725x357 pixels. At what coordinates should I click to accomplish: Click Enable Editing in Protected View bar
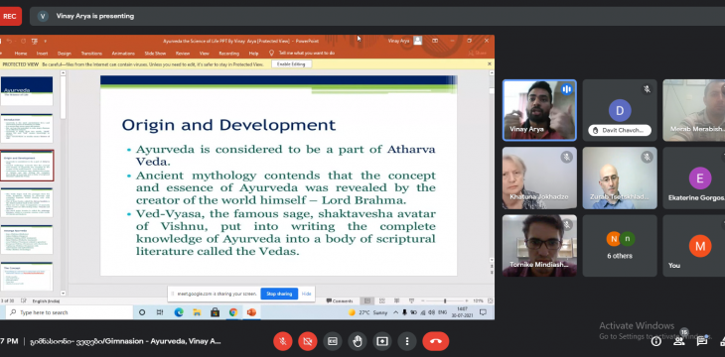291,64
